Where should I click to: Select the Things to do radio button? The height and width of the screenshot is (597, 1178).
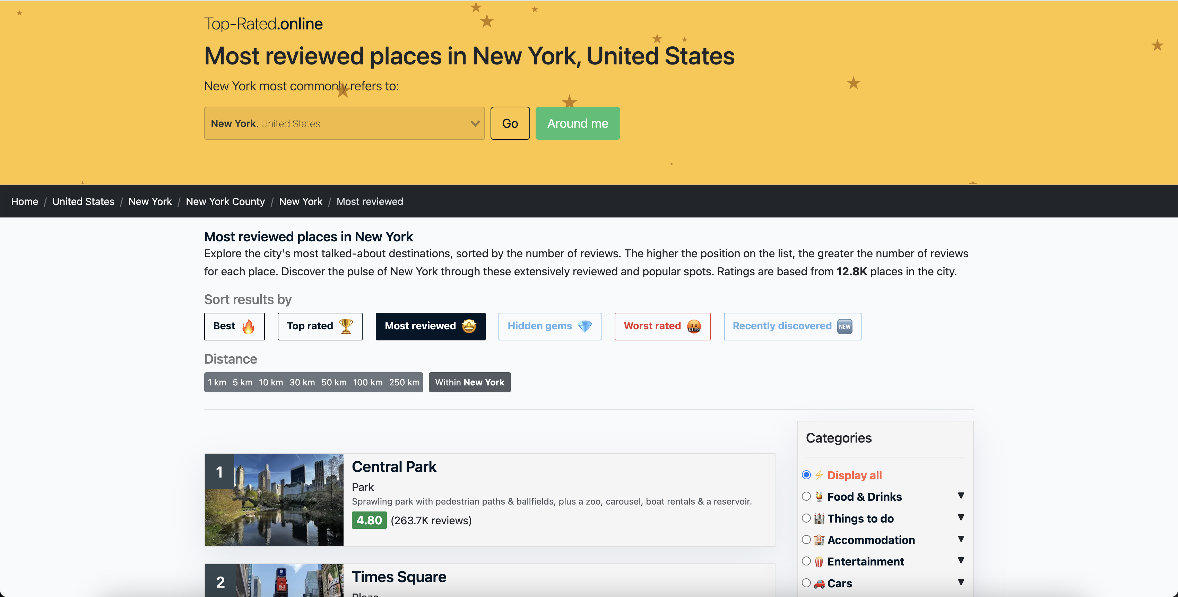[x=806, y=518]
